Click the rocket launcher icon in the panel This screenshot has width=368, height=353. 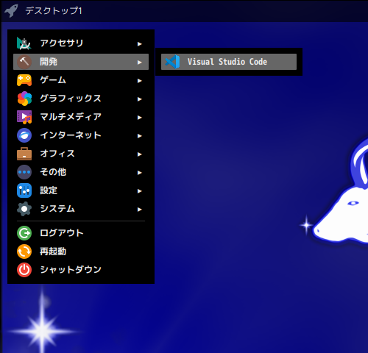(11, 11)
